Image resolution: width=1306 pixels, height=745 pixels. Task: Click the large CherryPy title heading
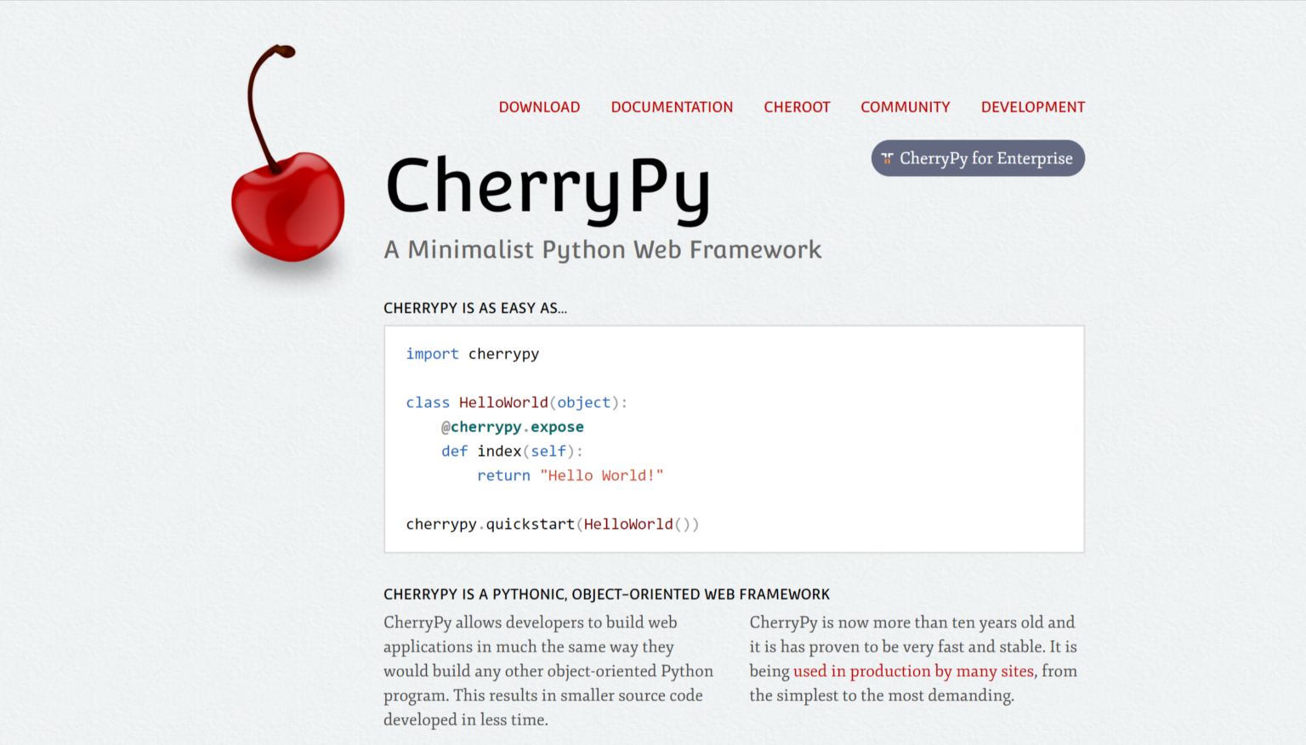(x=548, y=187)
